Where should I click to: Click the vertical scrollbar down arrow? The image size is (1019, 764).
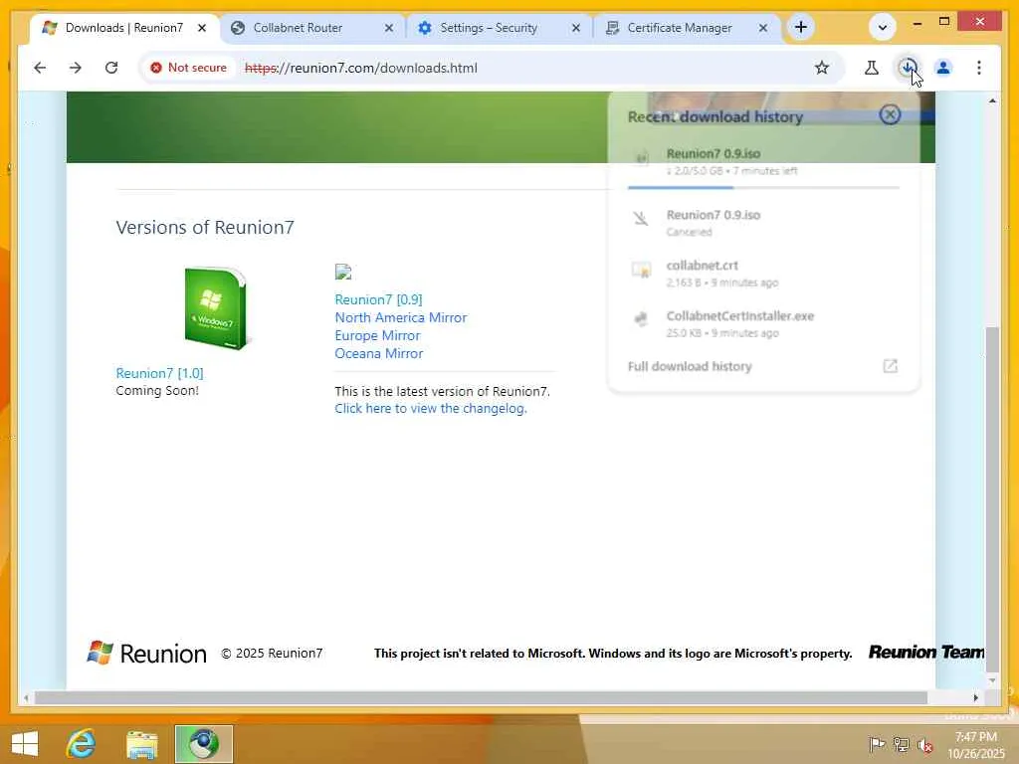pyautogui.click(x=992, y=680)
